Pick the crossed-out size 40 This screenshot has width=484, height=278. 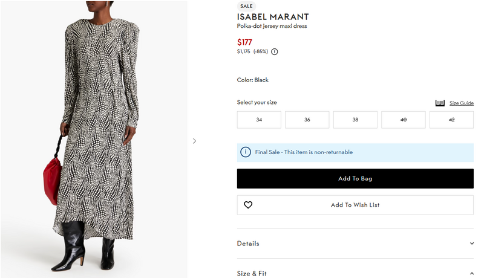[404, 120]
